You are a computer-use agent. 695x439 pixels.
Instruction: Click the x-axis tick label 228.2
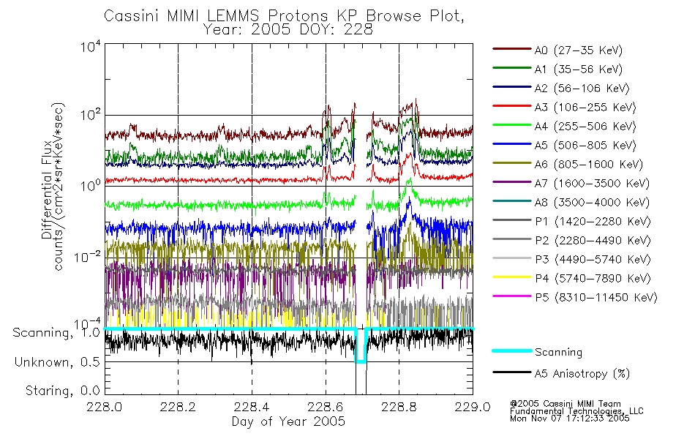[178, 407]
